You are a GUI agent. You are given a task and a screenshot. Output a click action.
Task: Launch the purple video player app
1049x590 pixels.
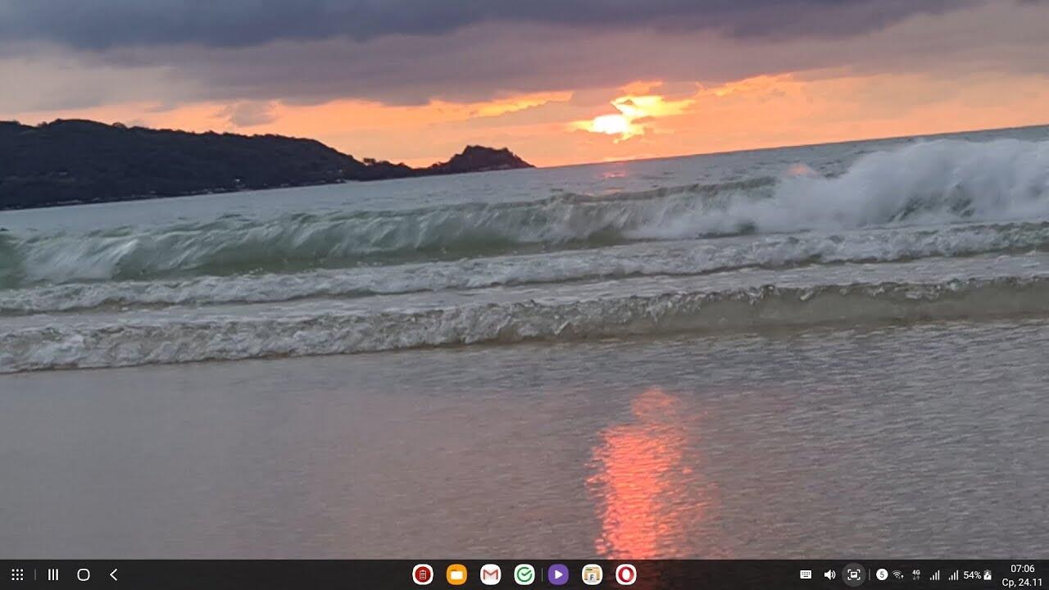tap(558, 574)
